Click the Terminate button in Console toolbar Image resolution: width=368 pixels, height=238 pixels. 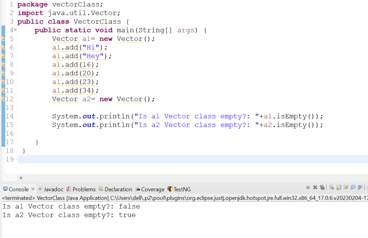(308, 187)
